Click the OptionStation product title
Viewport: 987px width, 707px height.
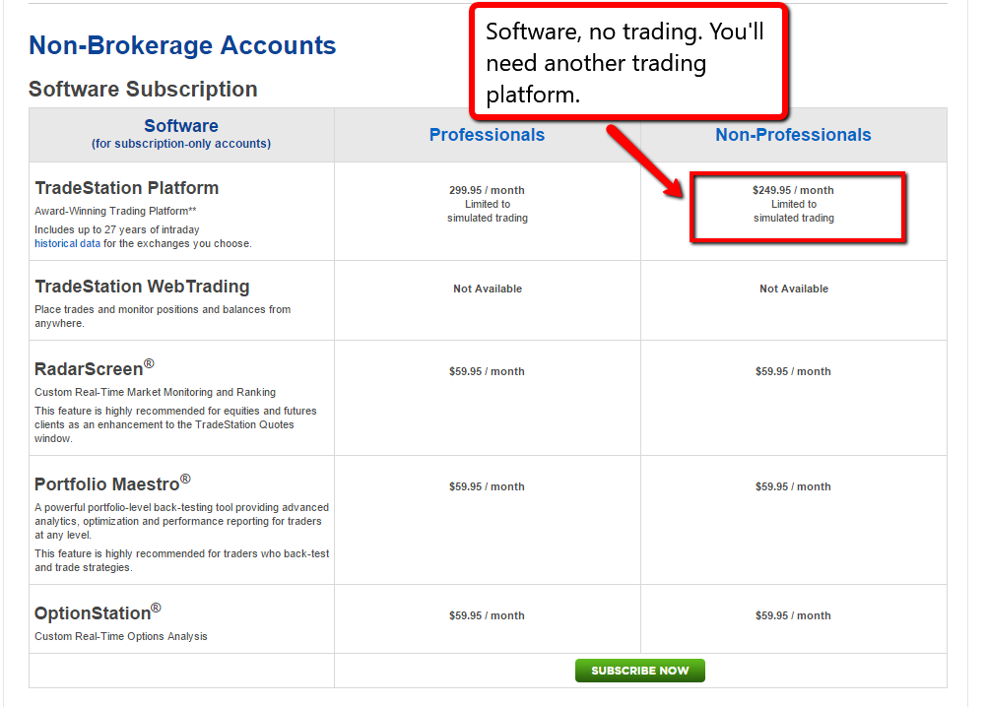click(x=99, y=612)
